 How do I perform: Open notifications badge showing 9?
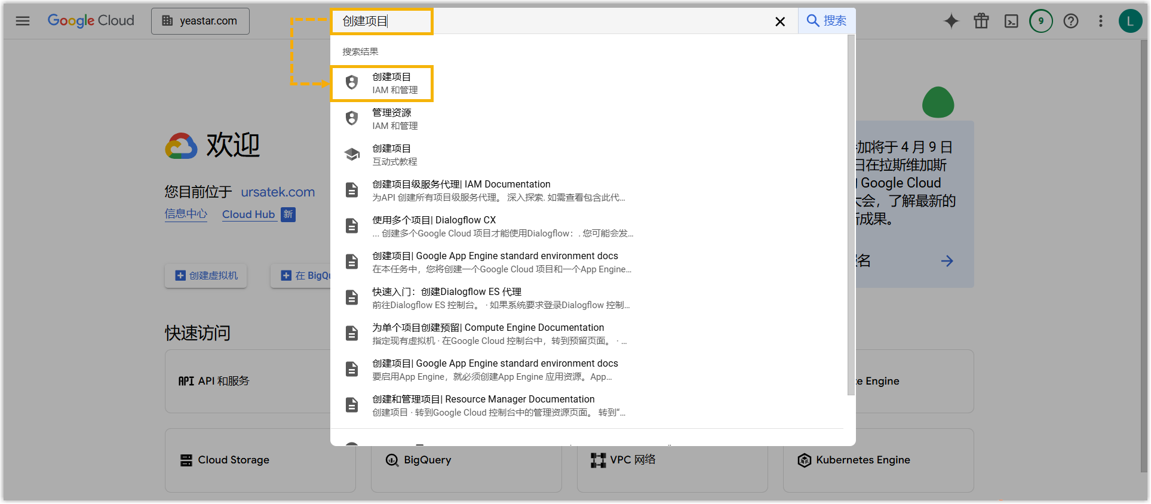(x=1040, y=21)
